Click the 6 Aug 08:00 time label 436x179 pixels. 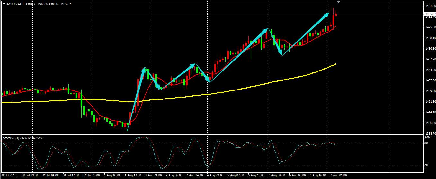pyautogui.click(x=298, y=176)
